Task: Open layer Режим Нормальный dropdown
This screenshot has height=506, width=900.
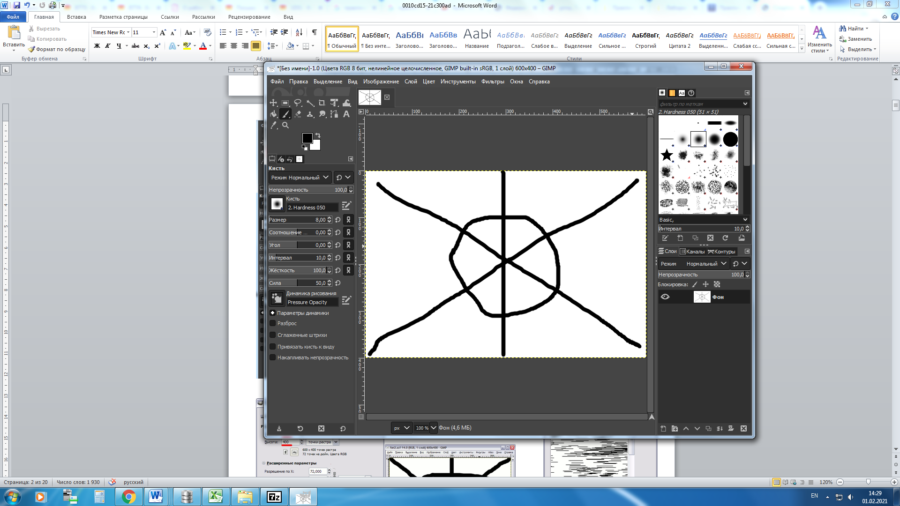Action: point(693,264)
